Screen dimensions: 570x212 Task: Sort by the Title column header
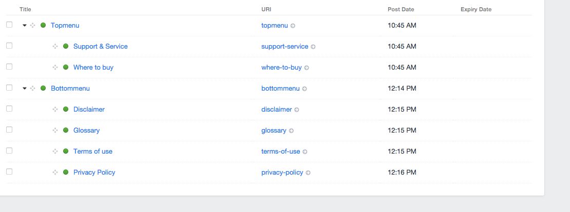26,9
